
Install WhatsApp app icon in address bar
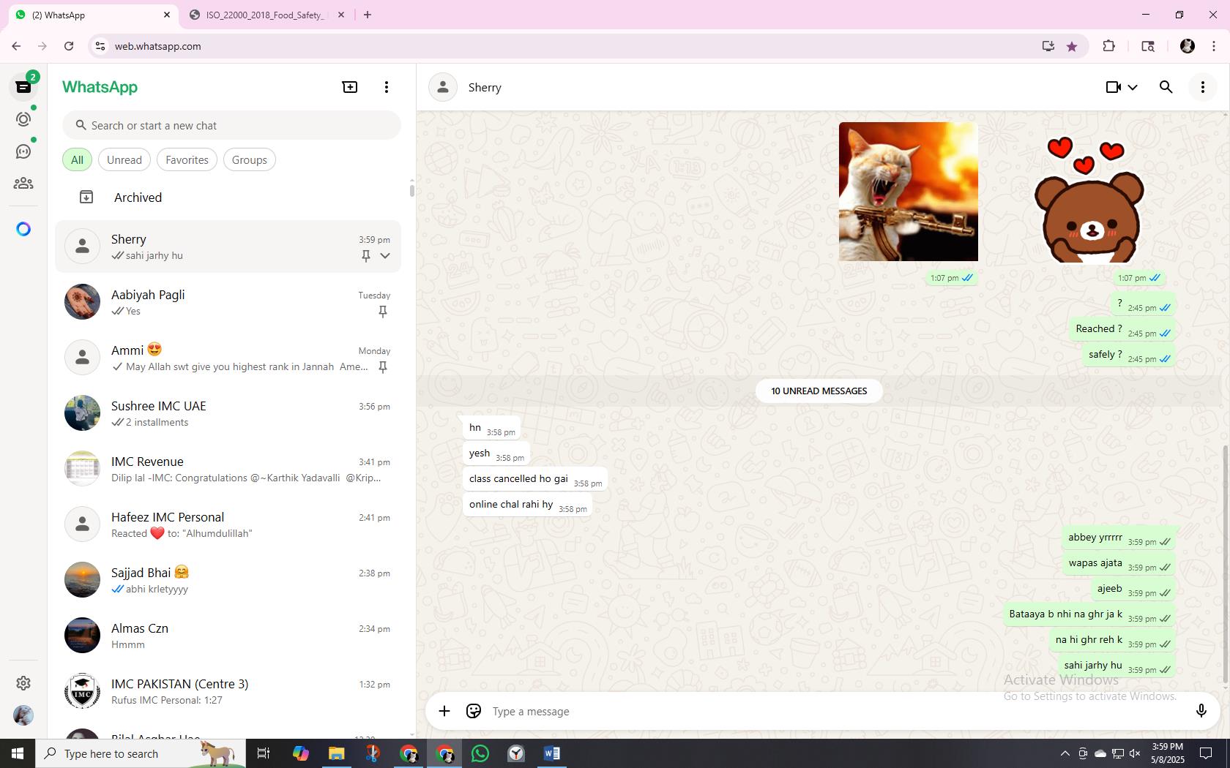(x=1048, y=46)
